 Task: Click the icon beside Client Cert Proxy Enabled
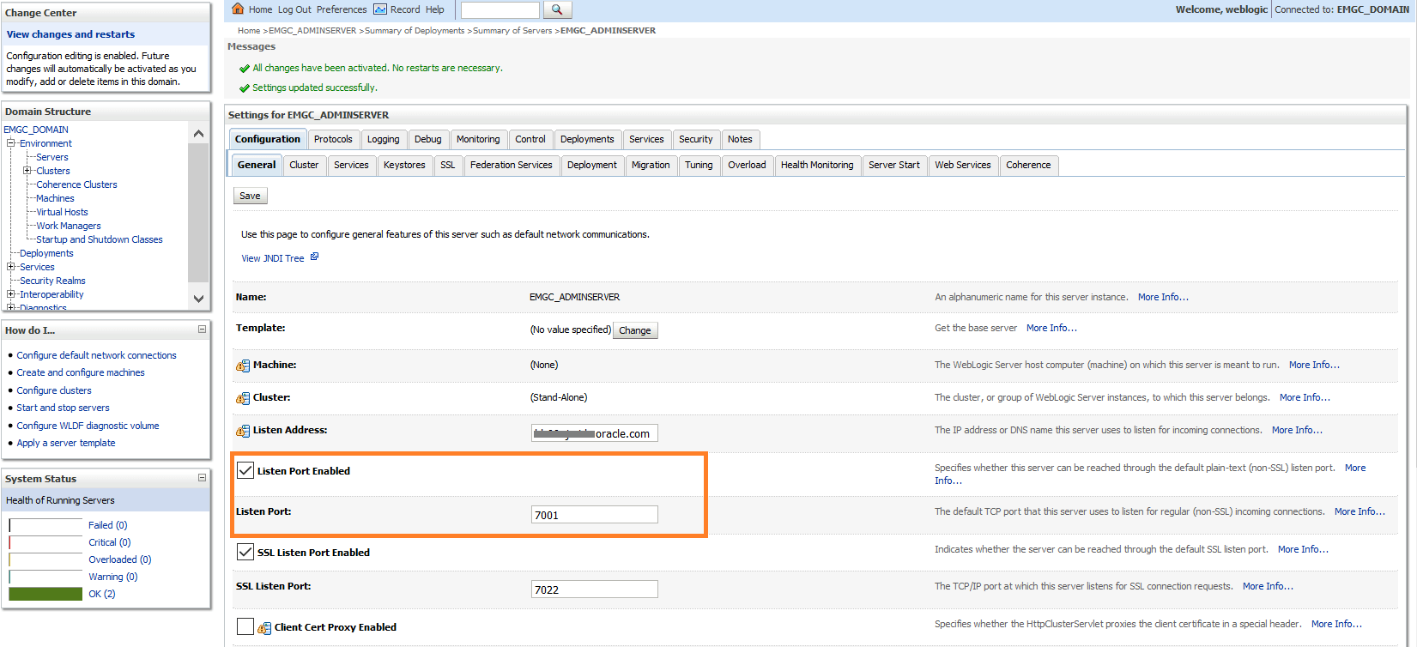click(264, 628)
